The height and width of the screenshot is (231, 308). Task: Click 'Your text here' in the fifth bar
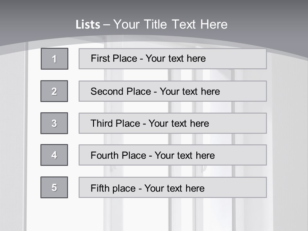pyautogui.click(x=175, y=188)
